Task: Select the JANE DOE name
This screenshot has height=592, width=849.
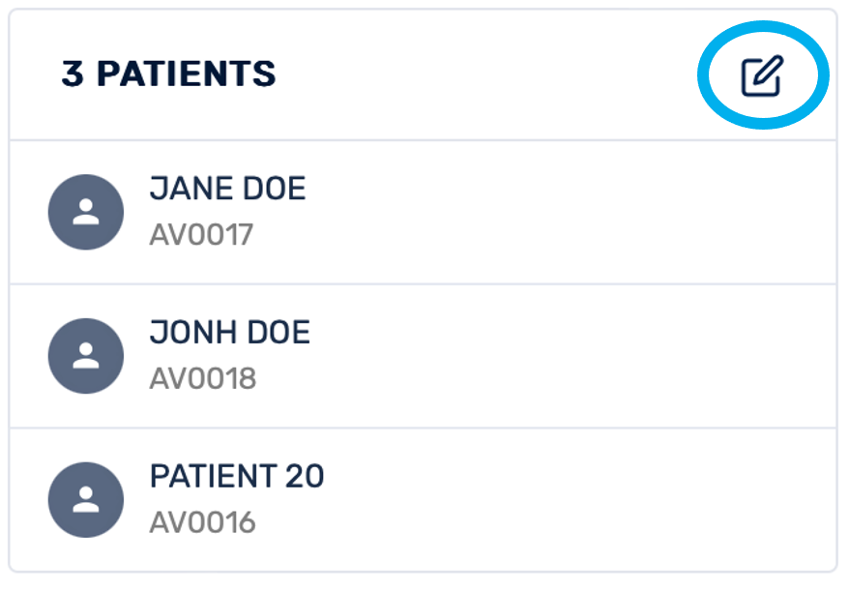Action: (x=227, y=189)
